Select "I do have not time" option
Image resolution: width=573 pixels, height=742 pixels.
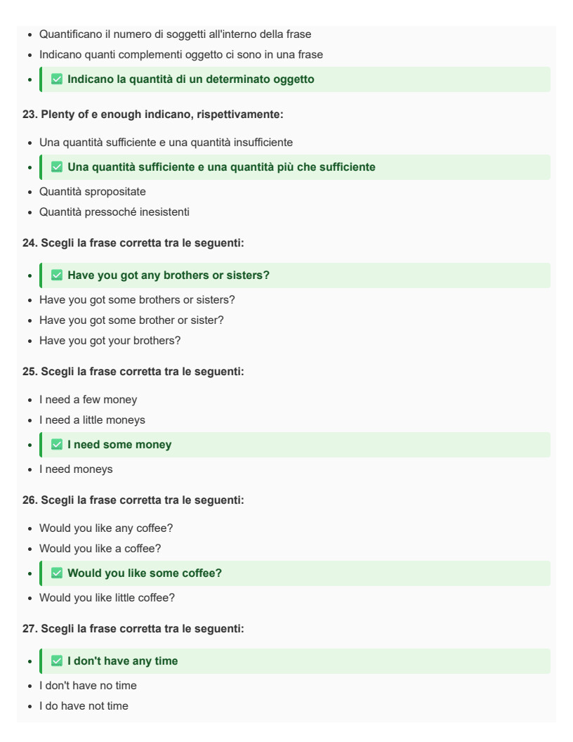pyautogui.click(x=84, y=706)
